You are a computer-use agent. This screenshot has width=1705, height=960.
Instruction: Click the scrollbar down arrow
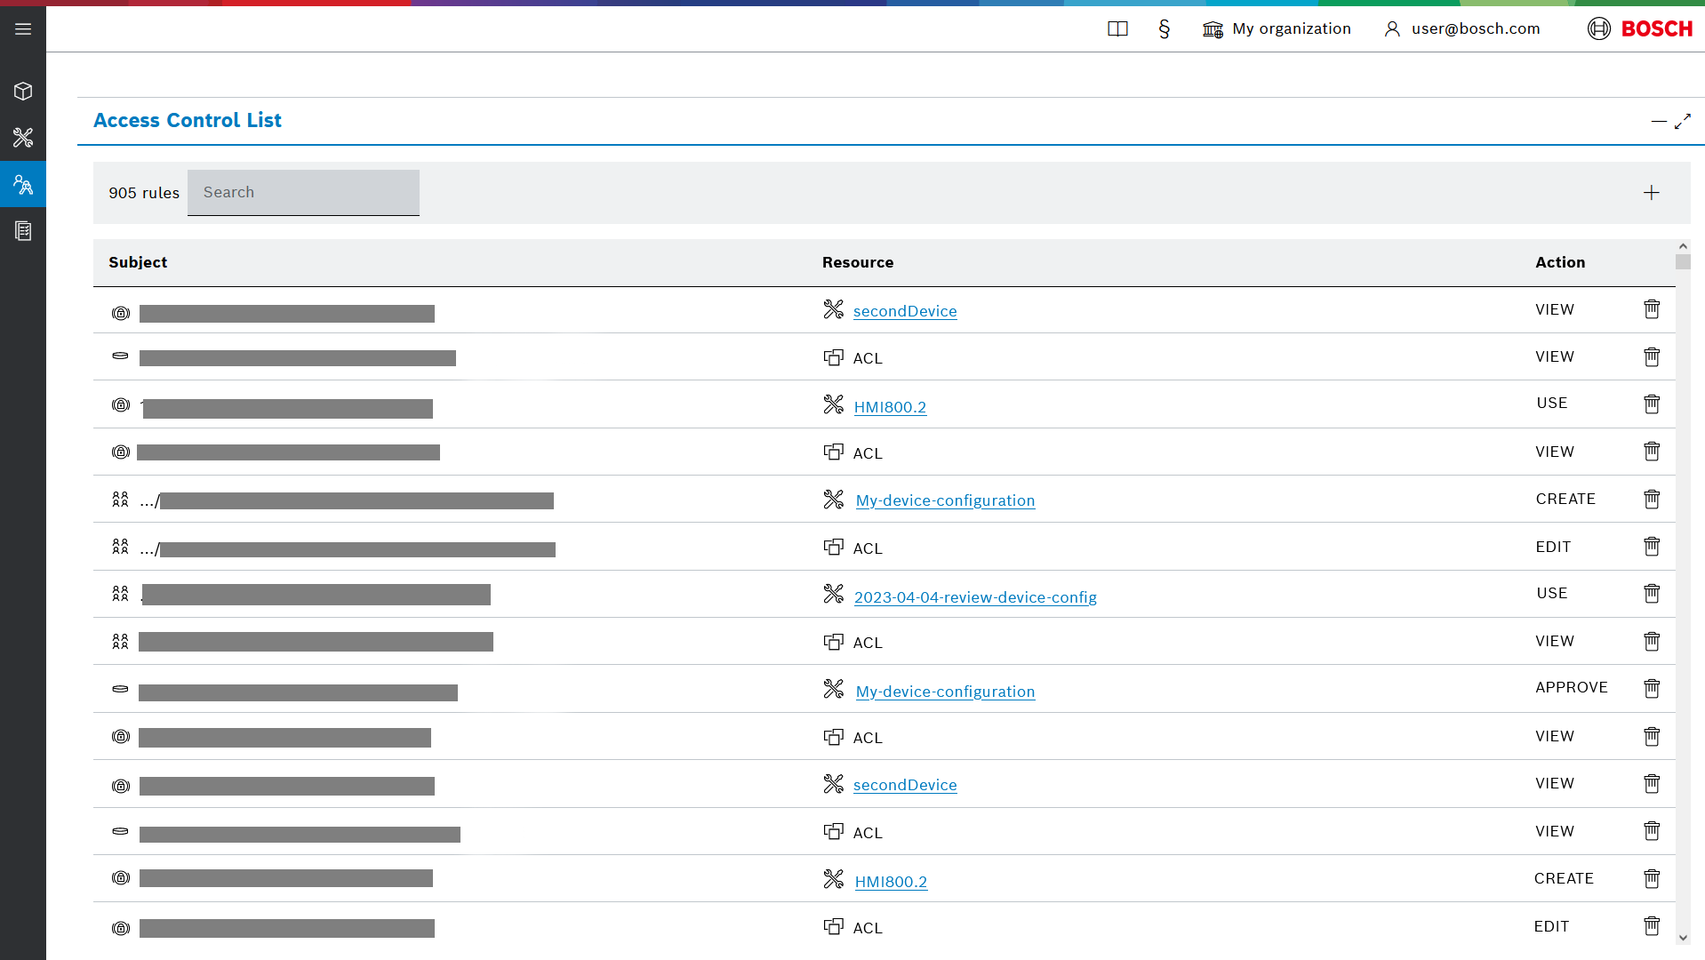point(1682,938)
